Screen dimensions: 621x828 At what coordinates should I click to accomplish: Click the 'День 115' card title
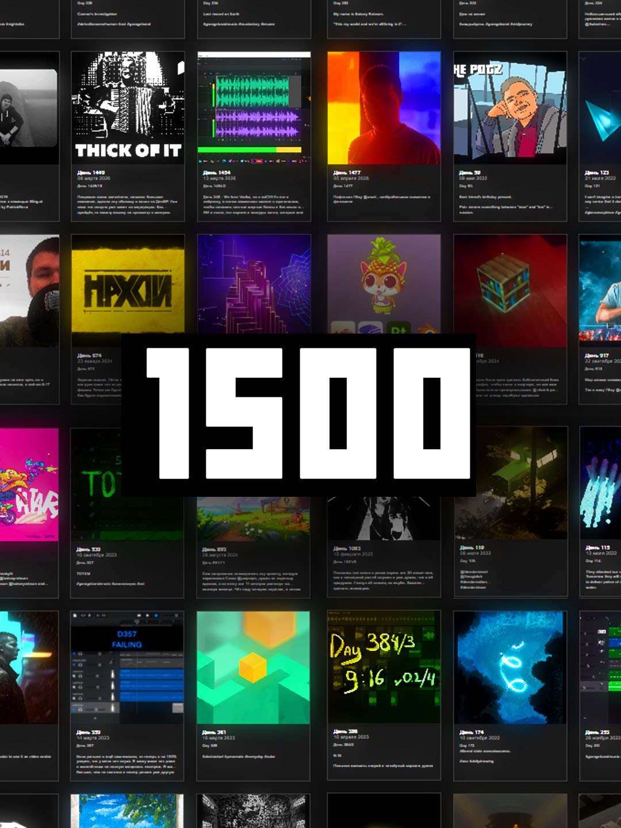[597, 547]
